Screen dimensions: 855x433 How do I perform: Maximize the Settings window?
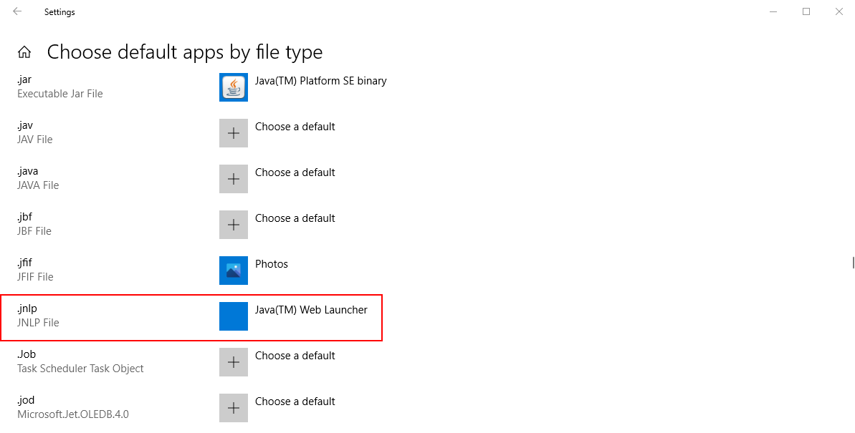click(806, 11)
